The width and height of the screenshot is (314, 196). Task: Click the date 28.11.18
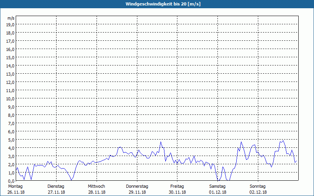(x=97, y=192)
